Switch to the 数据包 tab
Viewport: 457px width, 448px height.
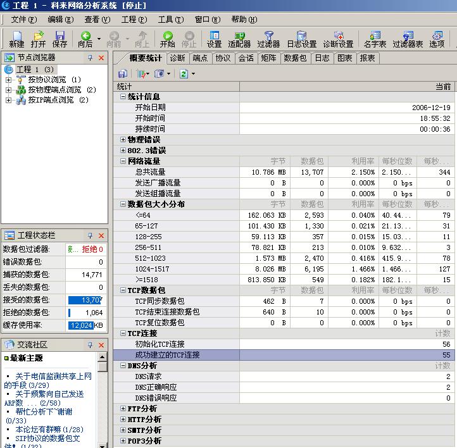coord(295,58)
